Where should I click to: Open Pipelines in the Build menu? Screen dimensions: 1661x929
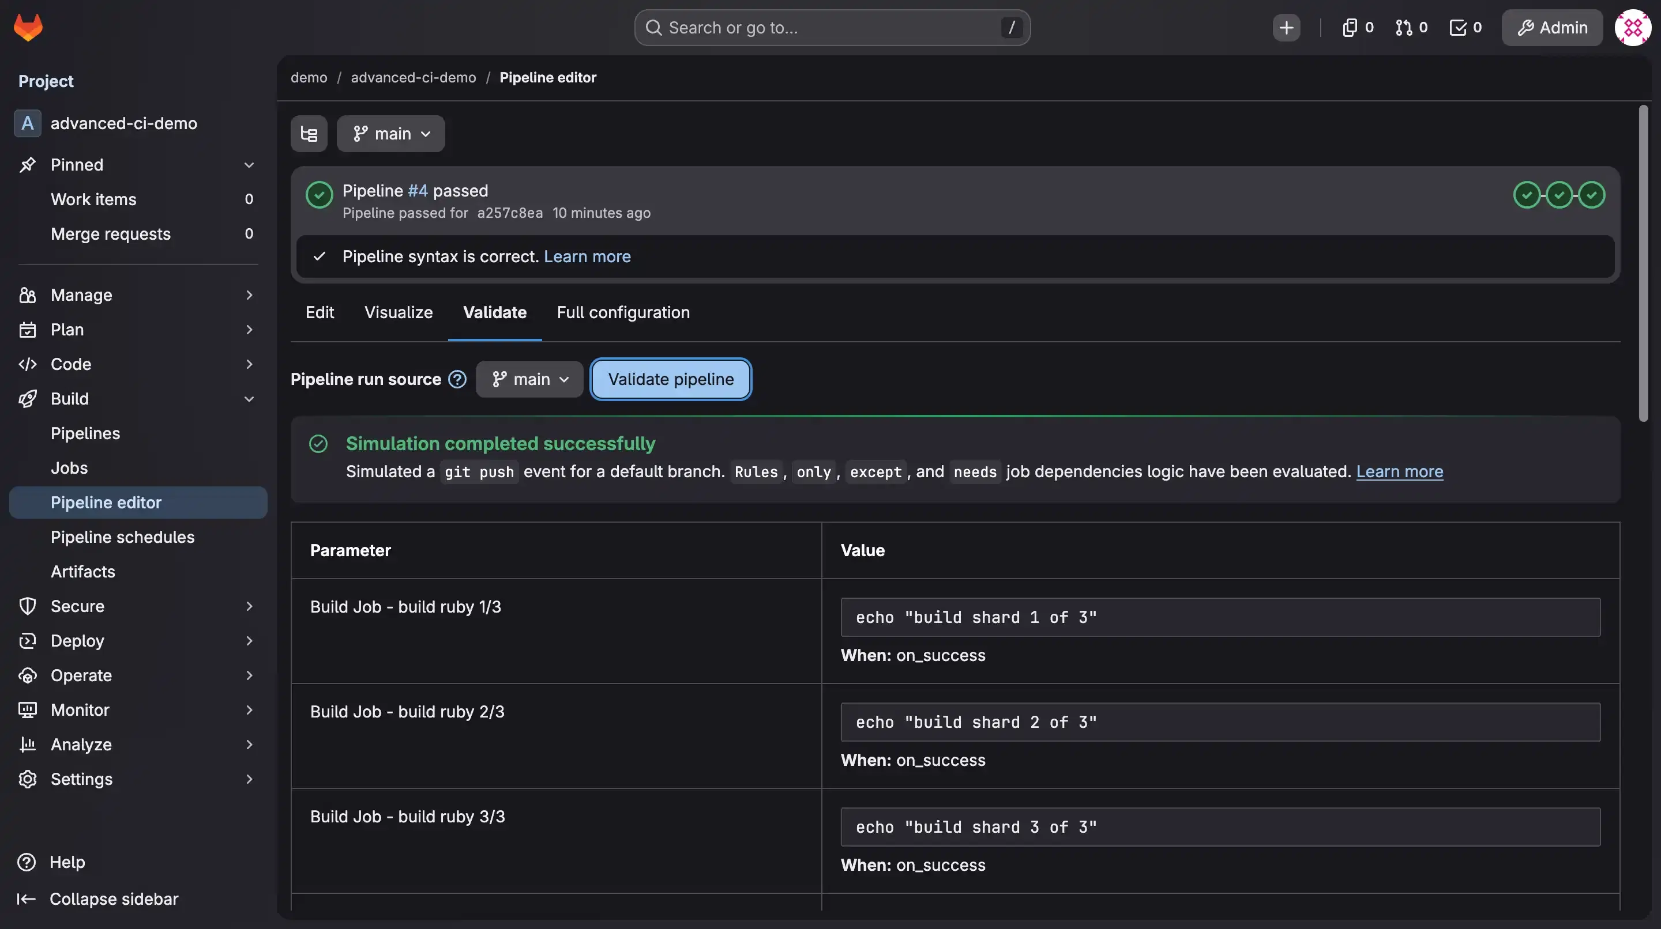click(138, 433)
